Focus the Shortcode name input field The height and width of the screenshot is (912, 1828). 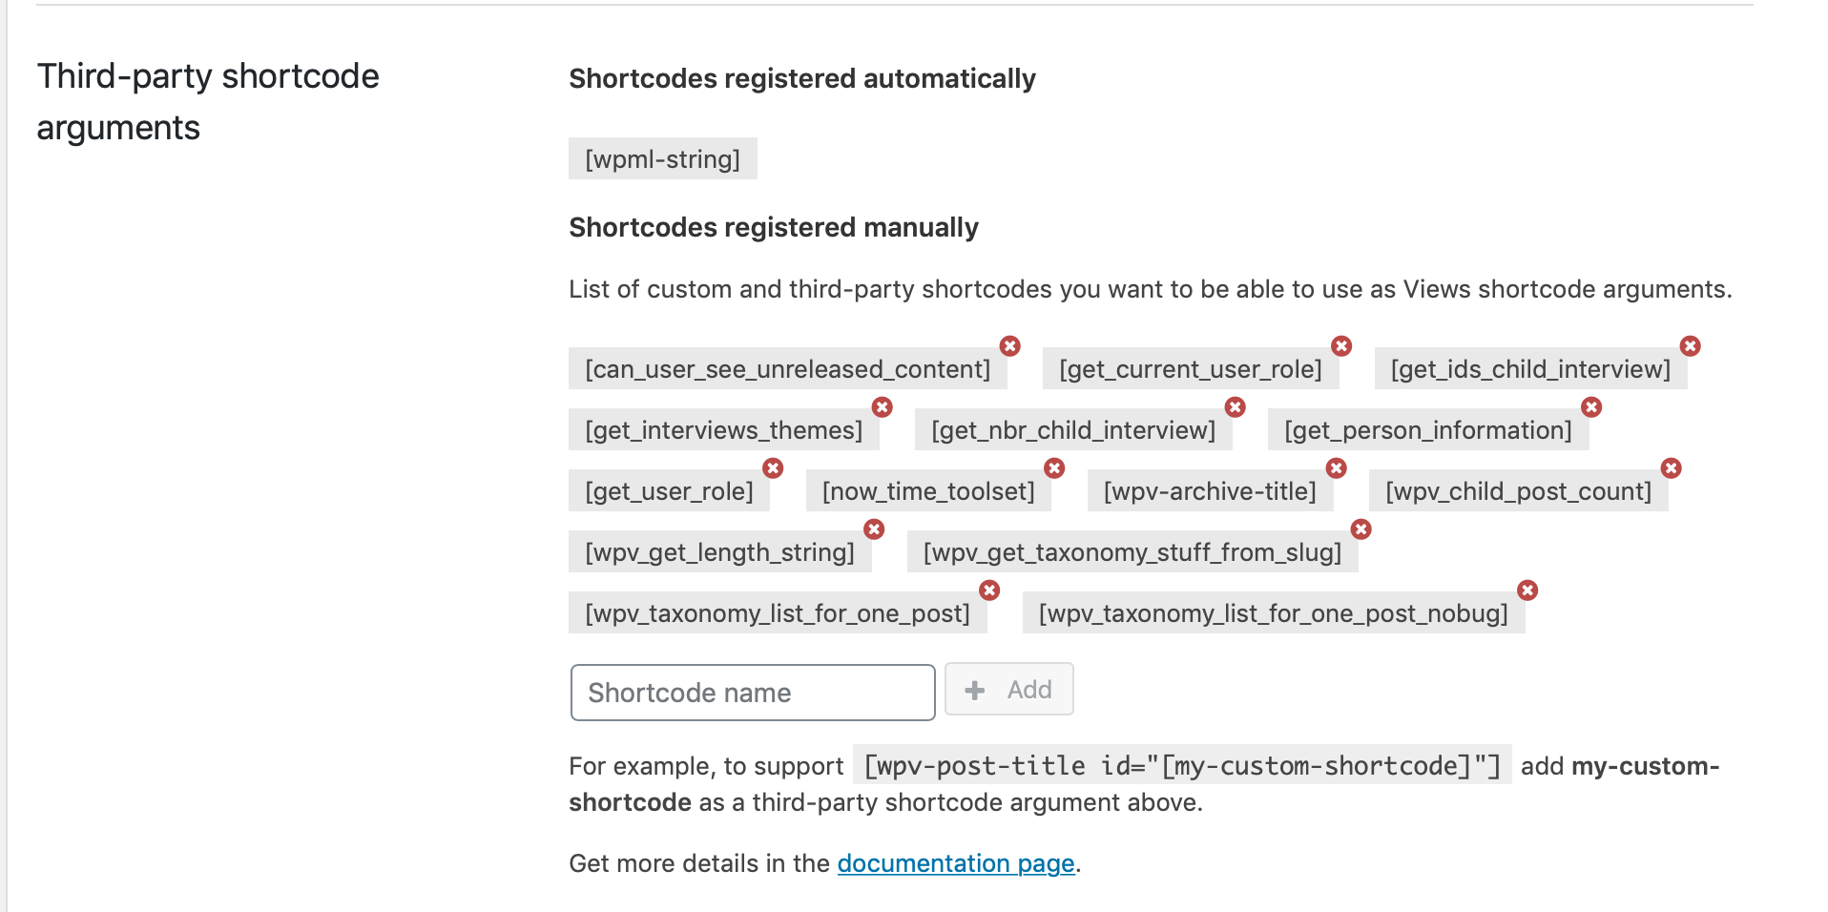click(753, 693)
